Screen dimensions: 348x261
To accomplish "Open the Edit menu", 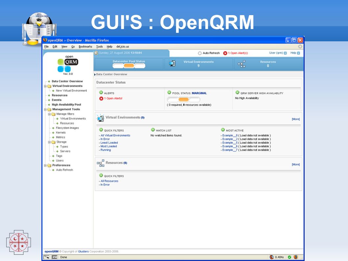I will pyautogui.click(x=55, y=47).
